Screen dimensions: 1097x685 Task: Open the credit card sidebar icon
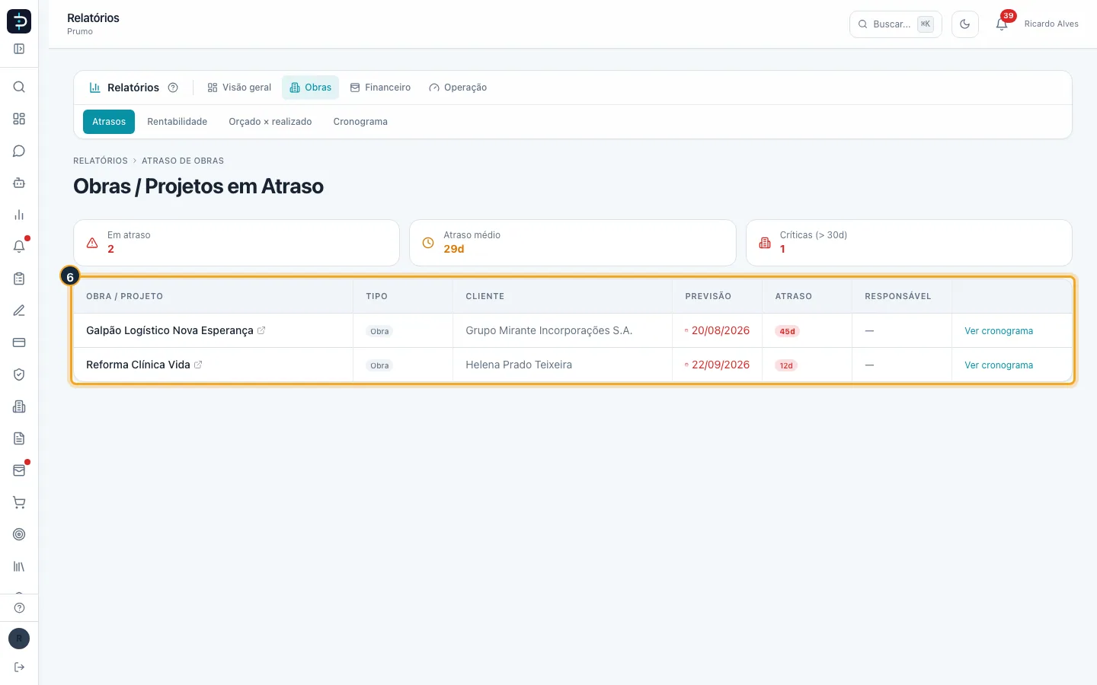[x=19, y=342]
